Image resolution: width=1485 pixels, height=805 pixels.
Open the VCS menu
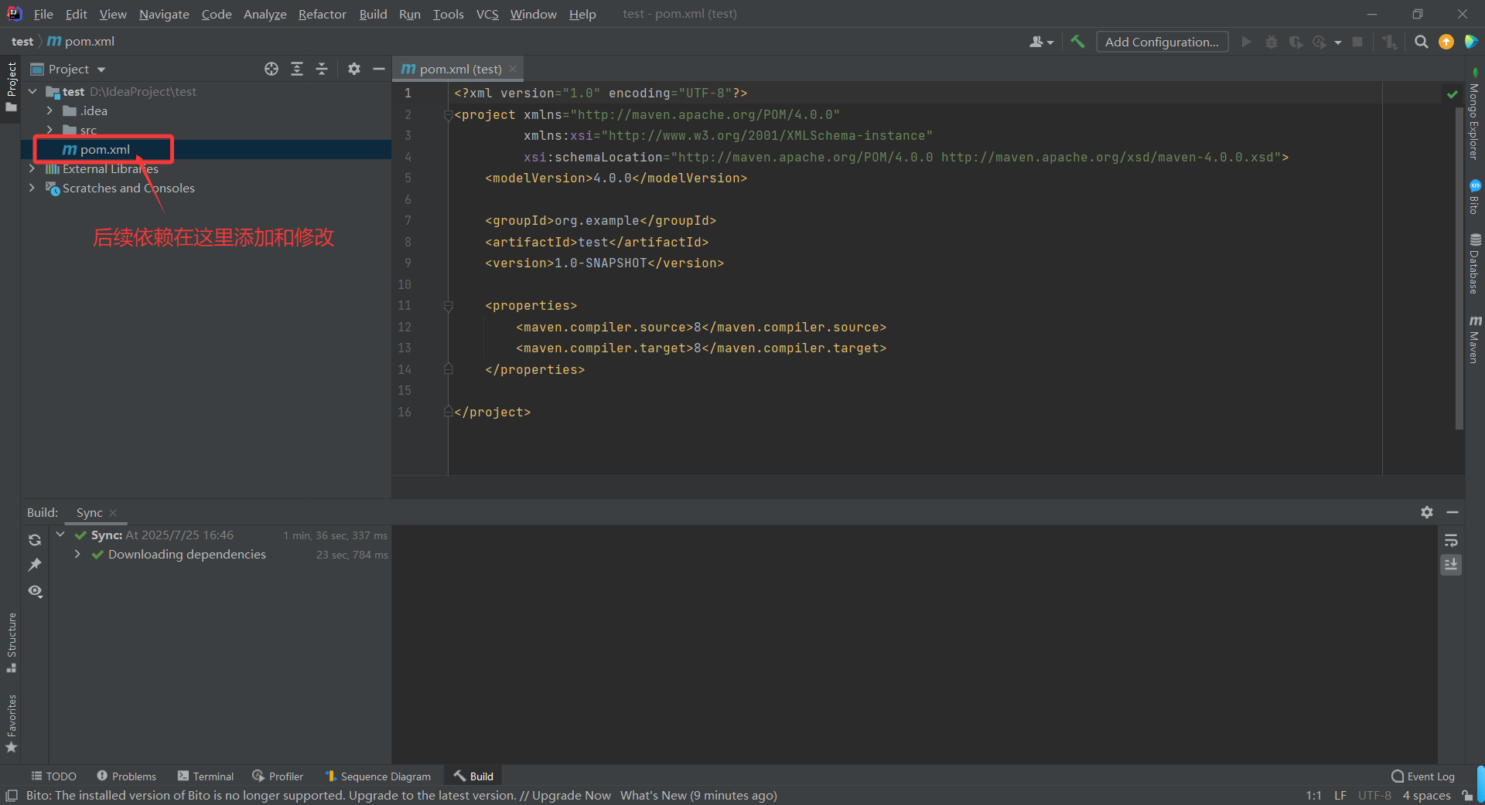tap(487, 14)
